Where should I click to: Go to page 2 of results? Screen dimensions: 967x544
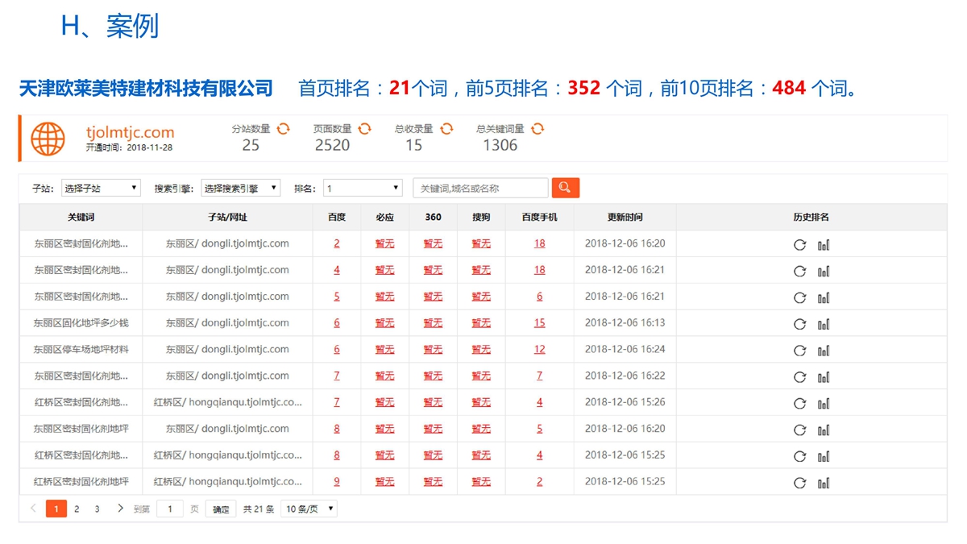[77, 509]
